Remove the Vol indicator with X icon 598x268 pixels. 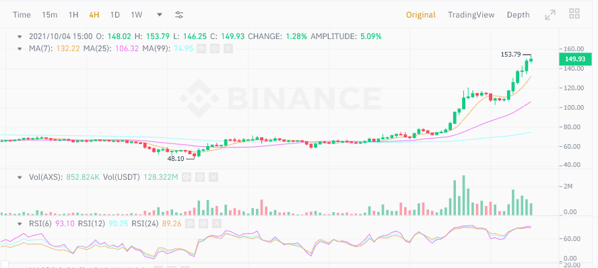(213, 177)
